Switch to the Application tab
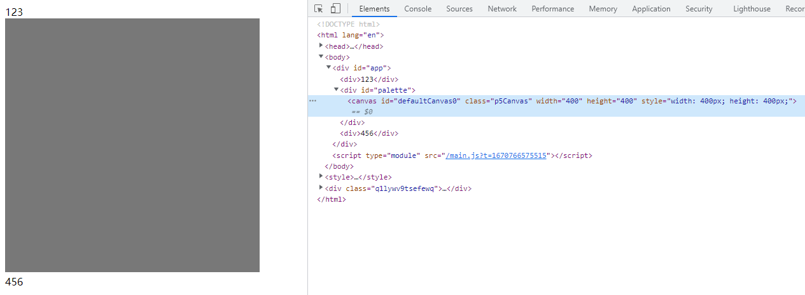The width and height of the screenshot is (805, 295). click(652, 8)
